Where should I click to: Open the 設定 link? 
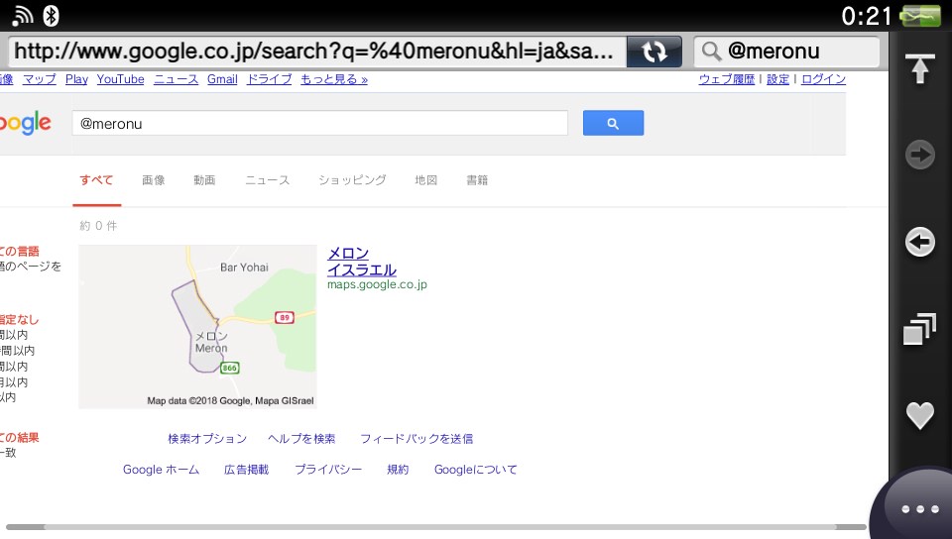777,79
